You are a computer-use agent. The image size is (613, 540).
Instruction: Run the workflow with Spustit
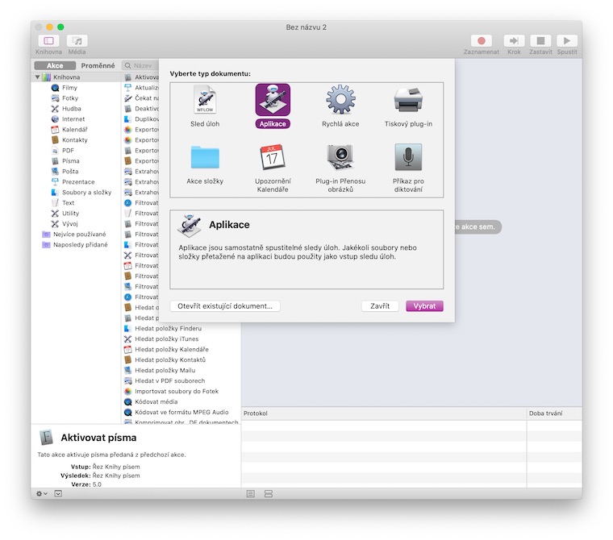click(x=567, y=40)
